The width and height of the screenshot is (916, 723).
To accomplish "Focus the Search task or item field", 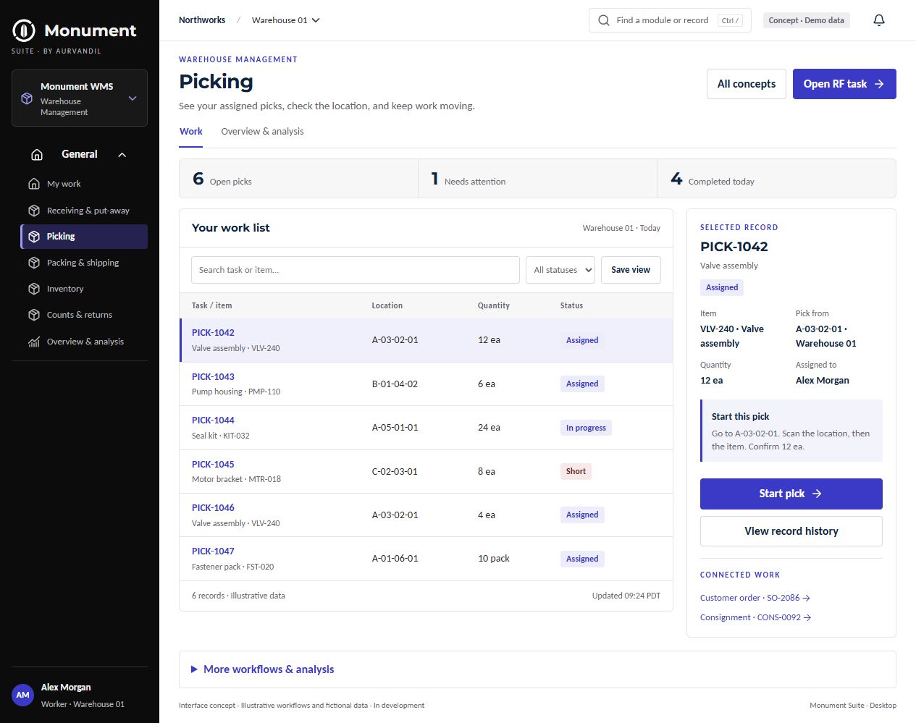I will (x=356, y=270).
